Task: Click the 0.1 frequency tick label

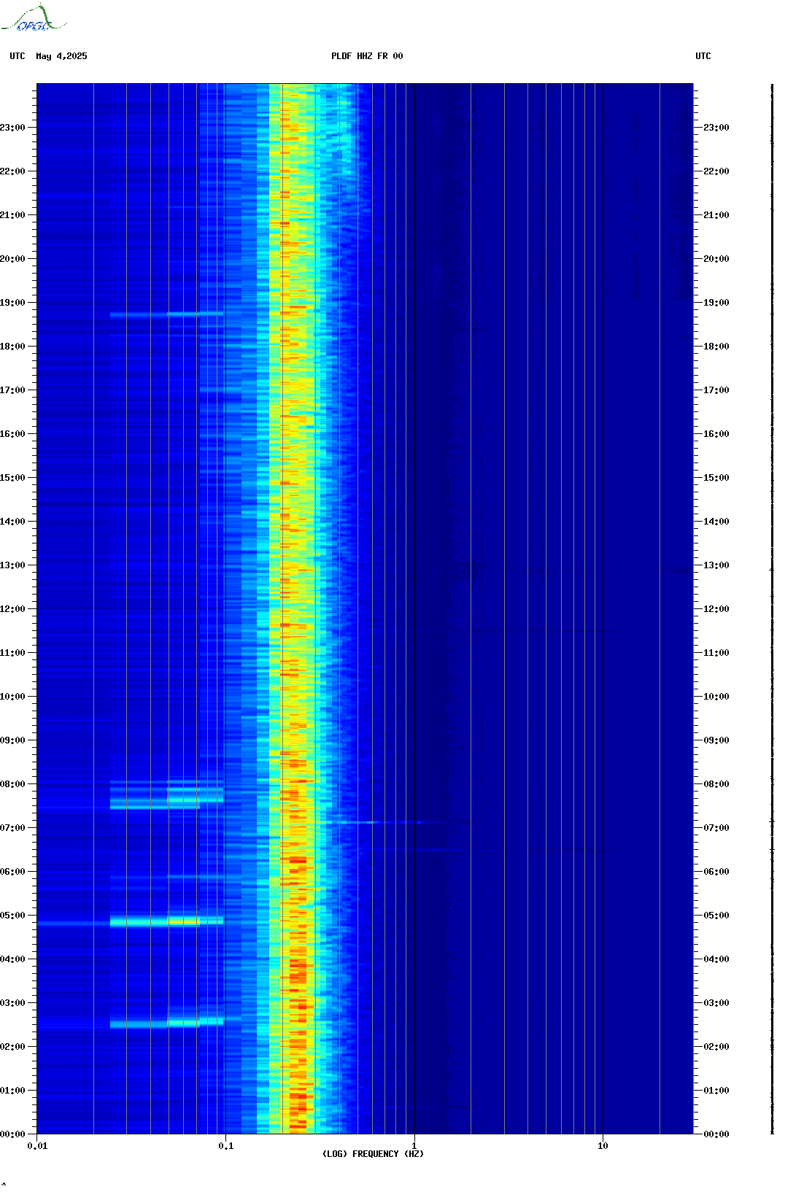Action: coord(226,1145)
